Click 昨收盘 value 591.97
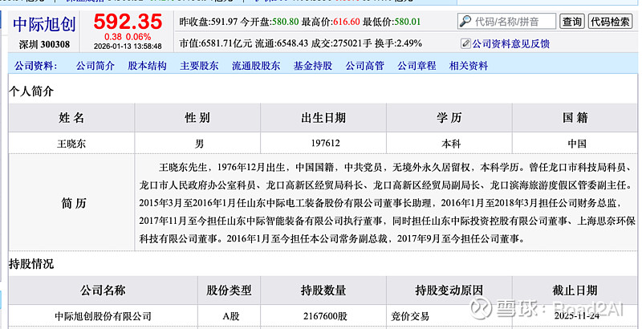 click(224, 22)
